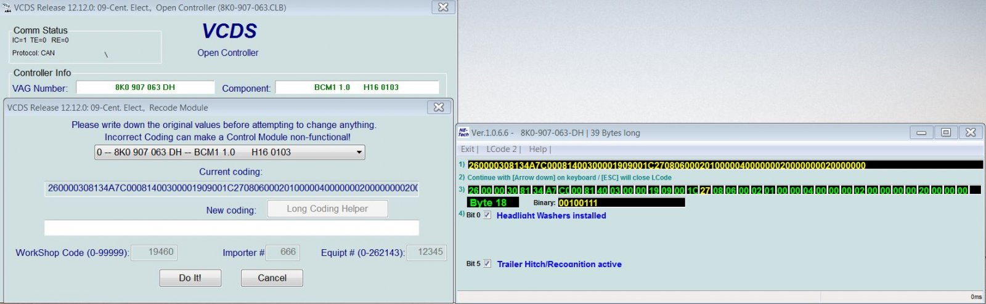Select byte cell 40 in LCode
The height and width of the screenshot is (304, 986).
pyautogui.click(x=602, y=190)
